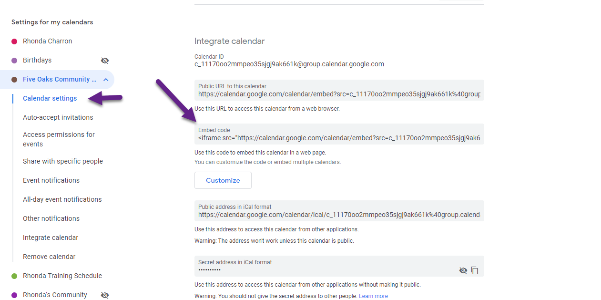Image resolution: width=601 pixels, height=300 pixels.
Task: Copy the secret iCal address
Action: pos(475,270)
